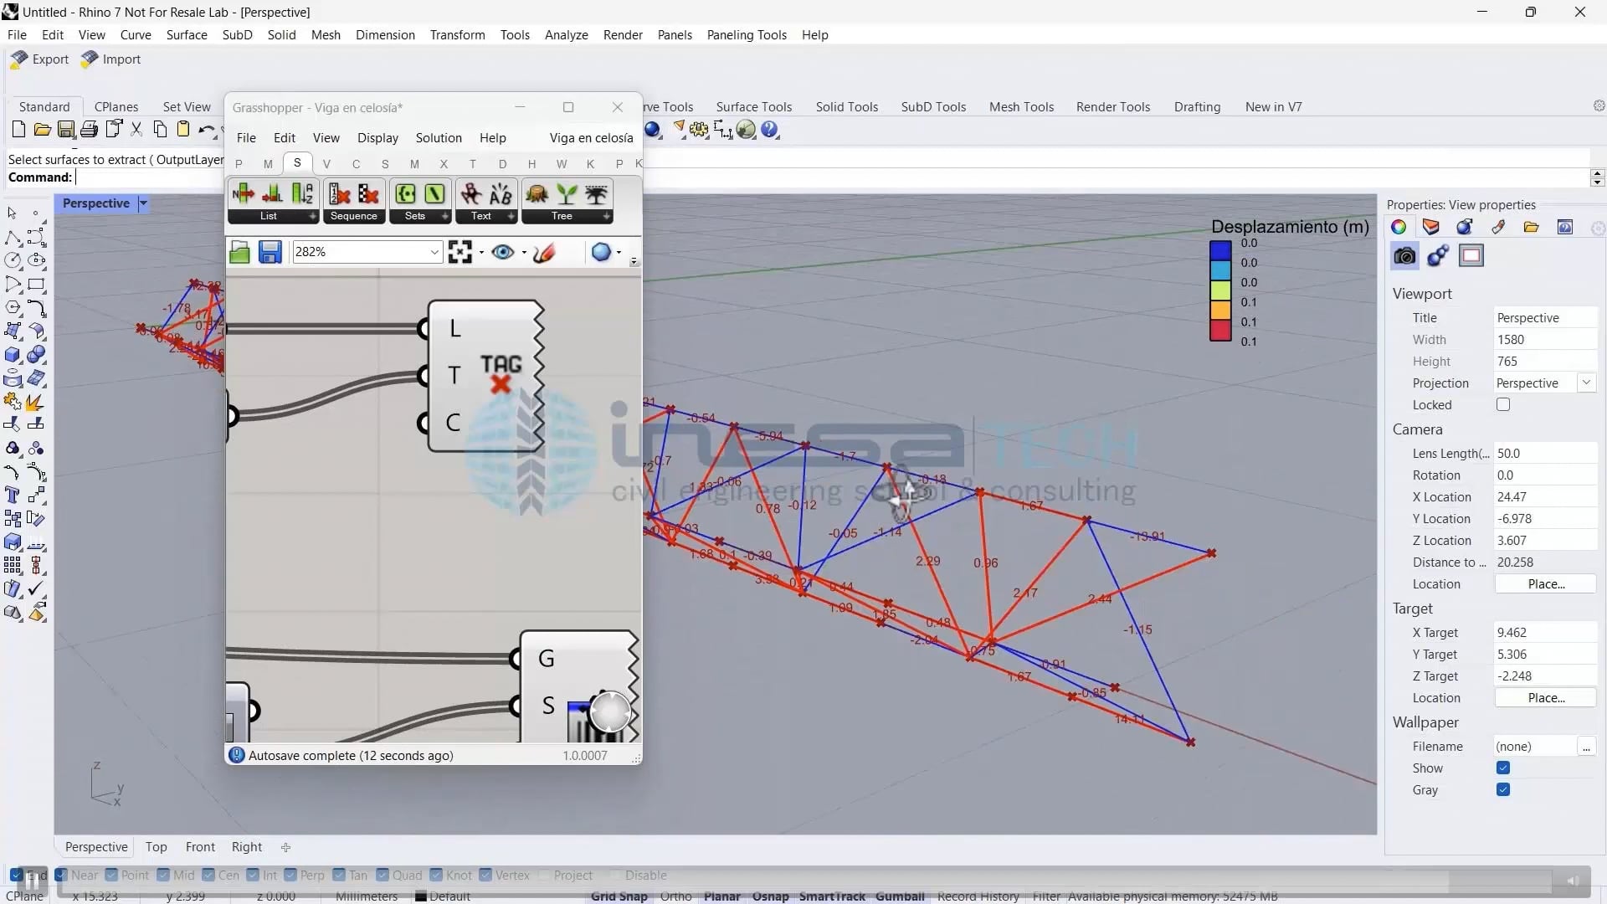
Task: Select the Sphere tool in the left sidebar
Action: click(x=37, y=354)
